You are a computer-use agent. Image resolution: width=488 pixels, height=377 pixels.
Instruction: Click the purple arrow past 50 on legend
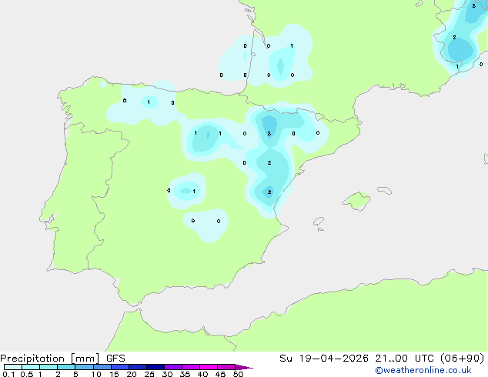point(244,367)
